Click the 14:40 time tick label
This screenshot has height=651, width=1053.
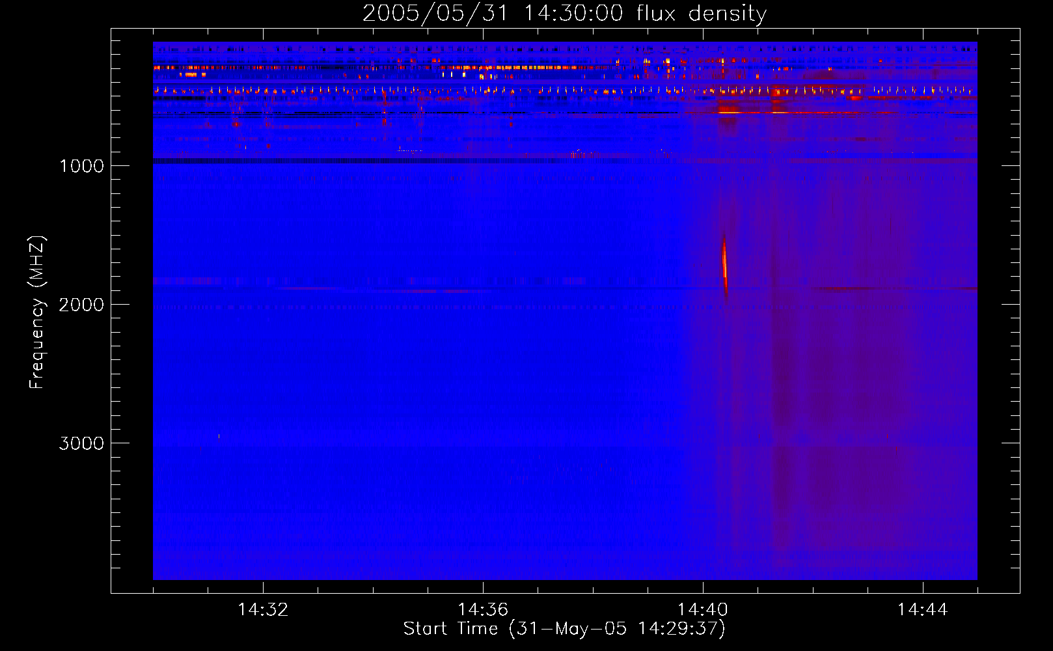tap(703, 609)
